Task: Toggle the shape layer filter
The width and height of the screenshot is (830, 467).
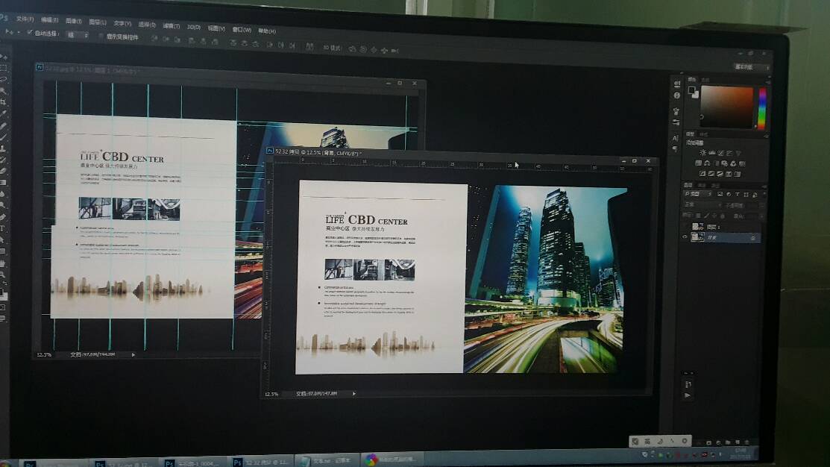Action: point(746,195)
